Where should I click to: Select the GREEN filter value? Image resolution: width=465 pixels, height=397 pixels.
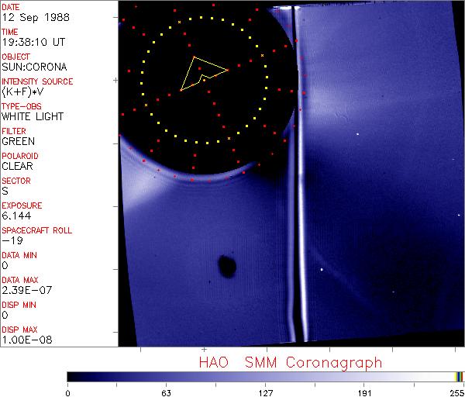[x=19, y=141]
